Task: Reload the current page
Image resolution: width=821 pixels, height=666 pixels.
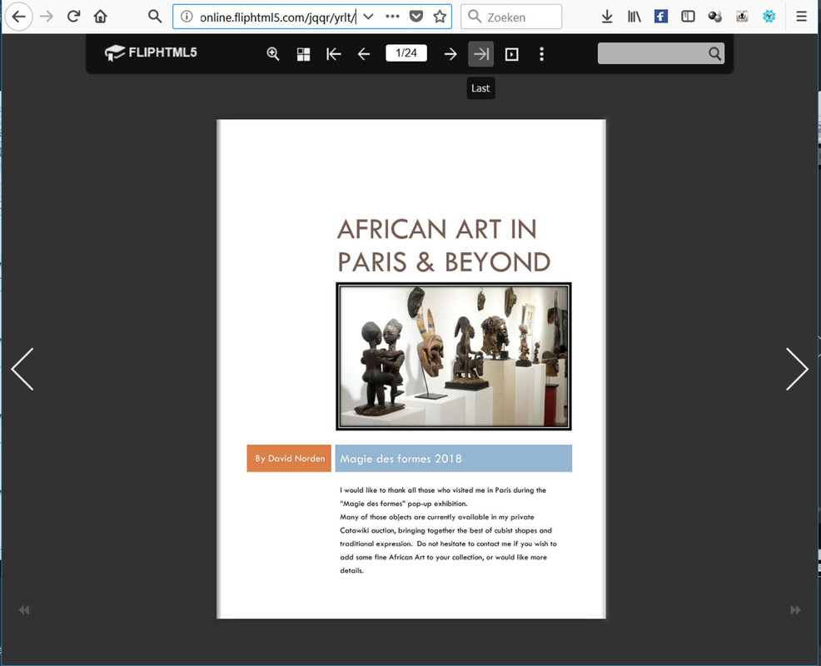Action: [74, 16]
